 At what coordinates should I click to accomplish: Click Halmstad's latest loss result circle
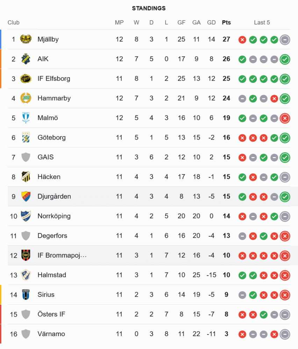(x=285, y=275)
